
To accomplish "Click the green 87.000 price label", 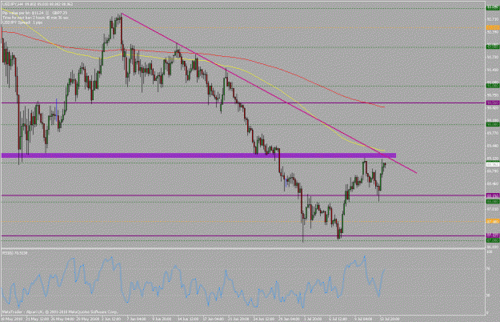I will tap(493, 240).
